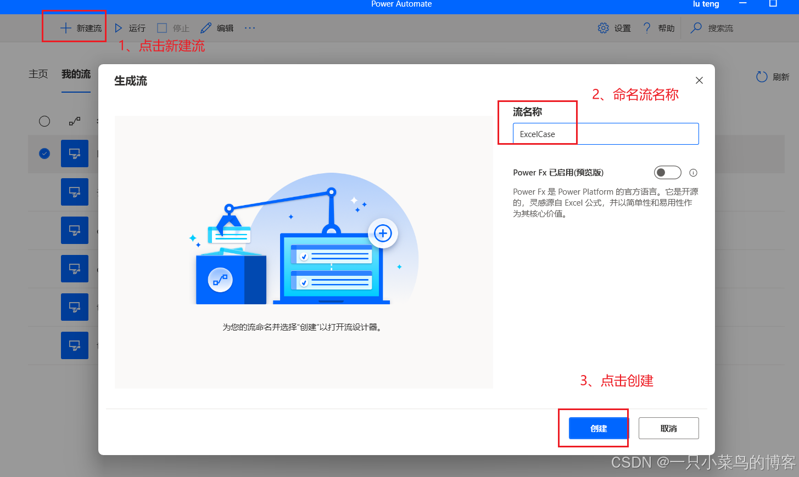This screenshot has height=477, width=799.
Task: Click the flow name field containing ExcelCase
Action: [x=606, y=134]
